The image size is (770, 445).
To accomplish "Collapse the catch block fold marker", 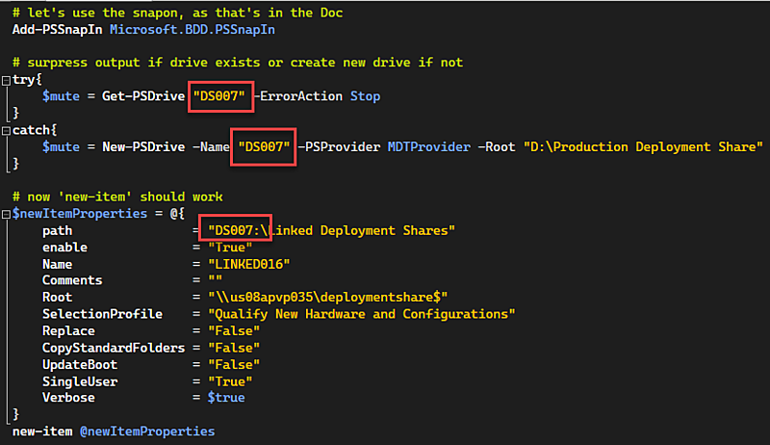I will tap(6, 131).
